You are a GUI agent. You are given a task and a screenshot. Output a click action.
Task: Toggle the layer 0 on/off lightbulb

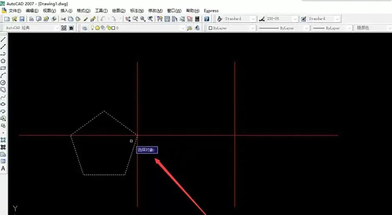(x=92, y=28)
